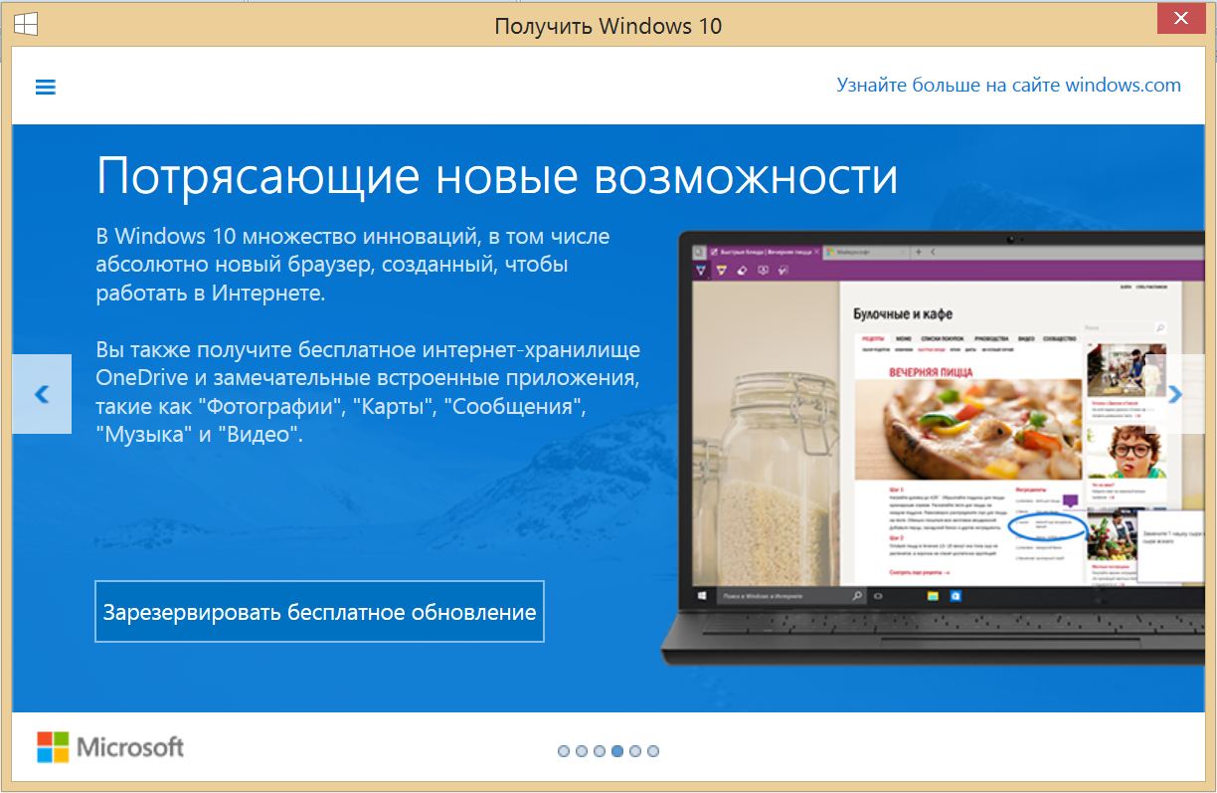Click the Microsoft logo

coord(110,747)
